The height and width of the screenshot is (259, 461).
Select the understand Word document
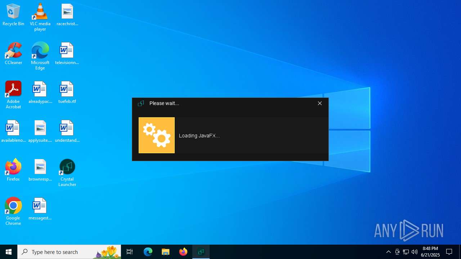[x=67, y=131]
